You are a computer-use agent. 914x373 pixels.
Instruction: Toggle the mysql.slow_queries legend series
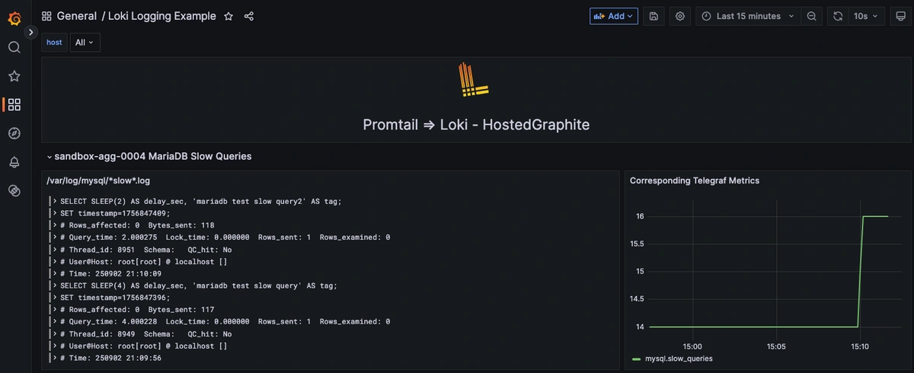coord(679,359)
